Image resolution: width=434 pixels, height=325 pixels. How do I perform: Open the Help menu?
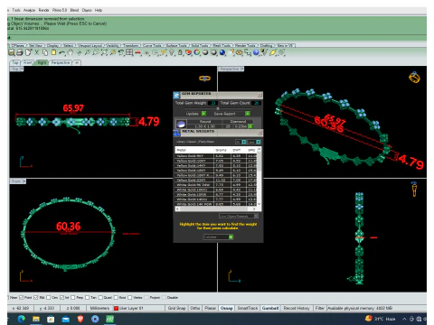tap(99, 10)
